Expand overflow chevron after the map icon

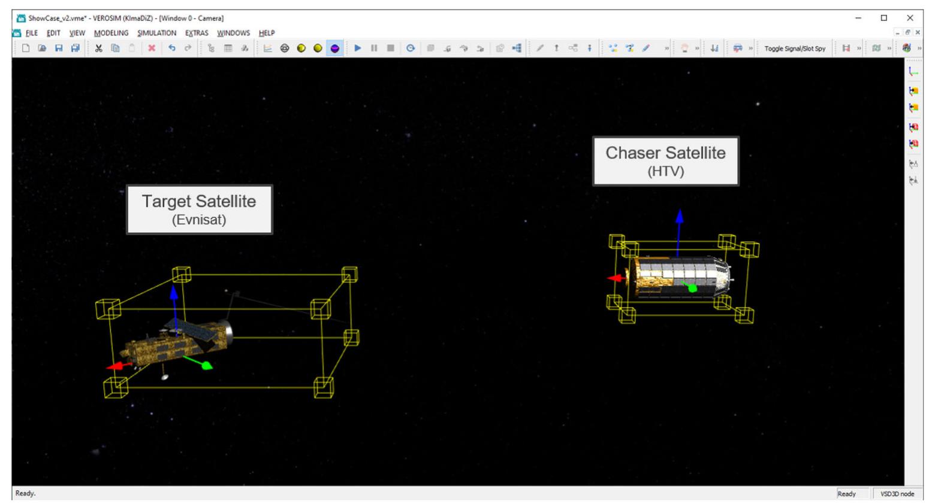coord(889,48)
